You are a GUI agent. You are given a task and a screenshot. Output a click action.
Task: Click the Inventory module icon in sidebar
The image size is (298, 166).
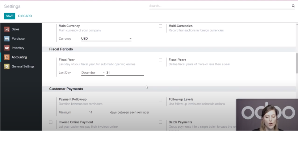pyautogui.click(x=7, y=48)
